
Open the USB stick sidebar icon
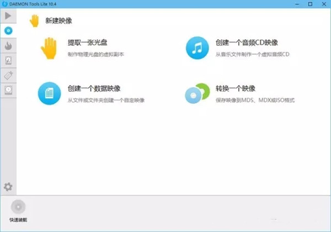8,75
